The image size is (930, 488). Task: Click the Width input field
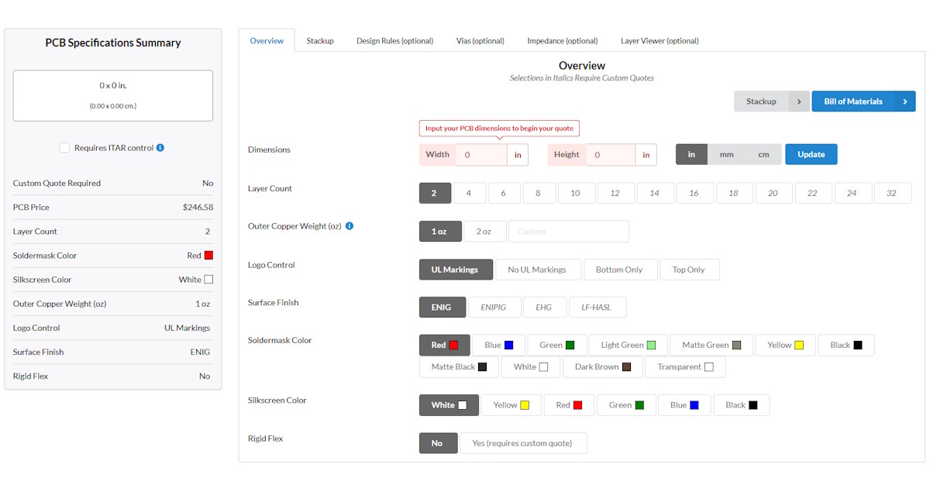tap(480, 154)
